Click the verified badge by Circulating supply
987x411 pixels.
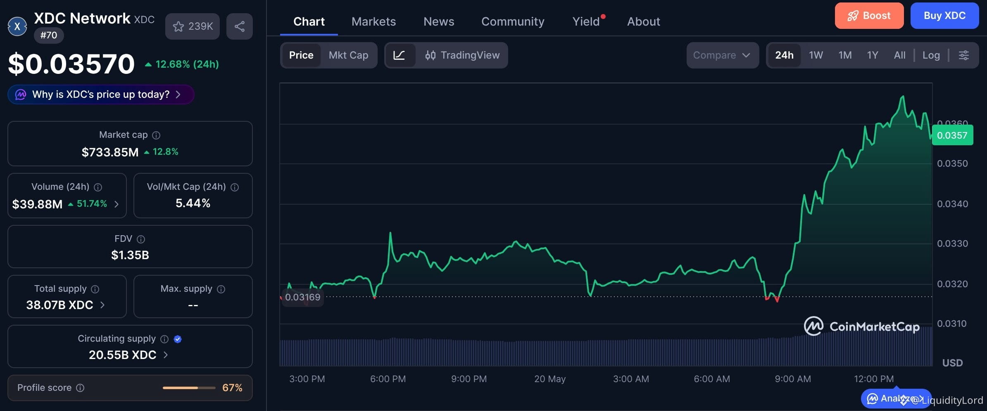(178, 339)
